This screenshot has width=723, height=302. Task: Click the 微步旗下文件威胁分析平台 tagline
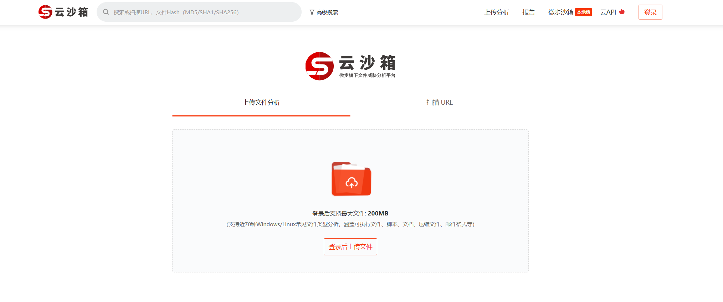coord(367,75)
